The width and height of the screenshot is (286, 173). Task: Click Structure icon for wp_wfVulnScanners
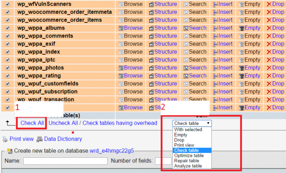click(152, 4)
